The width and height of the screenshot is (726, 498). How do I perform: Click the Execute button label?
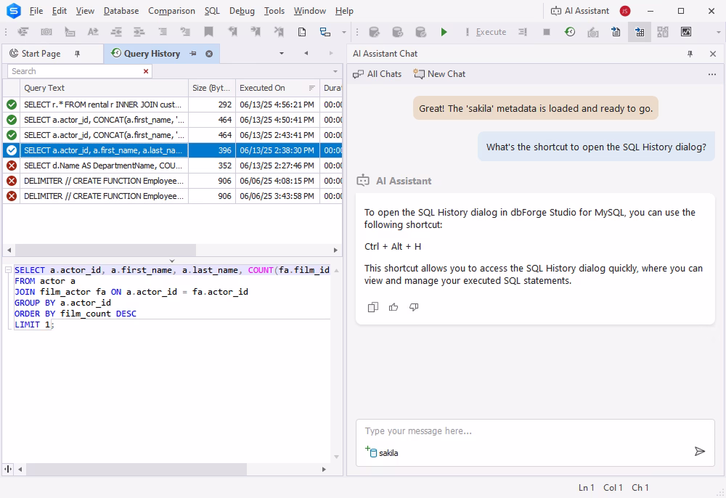pos(491,32)
